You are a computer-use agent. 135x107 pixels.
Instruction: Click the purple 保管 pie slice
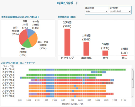click(x=27, y=31)
